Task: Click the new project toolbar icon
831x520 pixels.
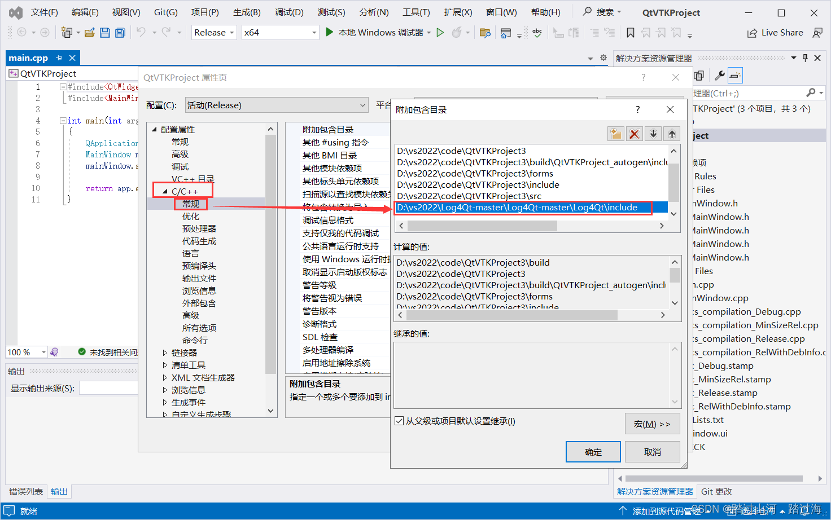Action: [67, 33]
